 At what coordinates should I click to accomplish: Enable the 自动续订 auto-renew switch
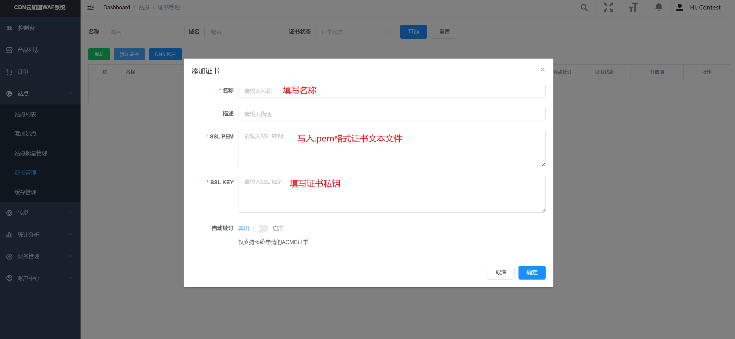[260, 229]
